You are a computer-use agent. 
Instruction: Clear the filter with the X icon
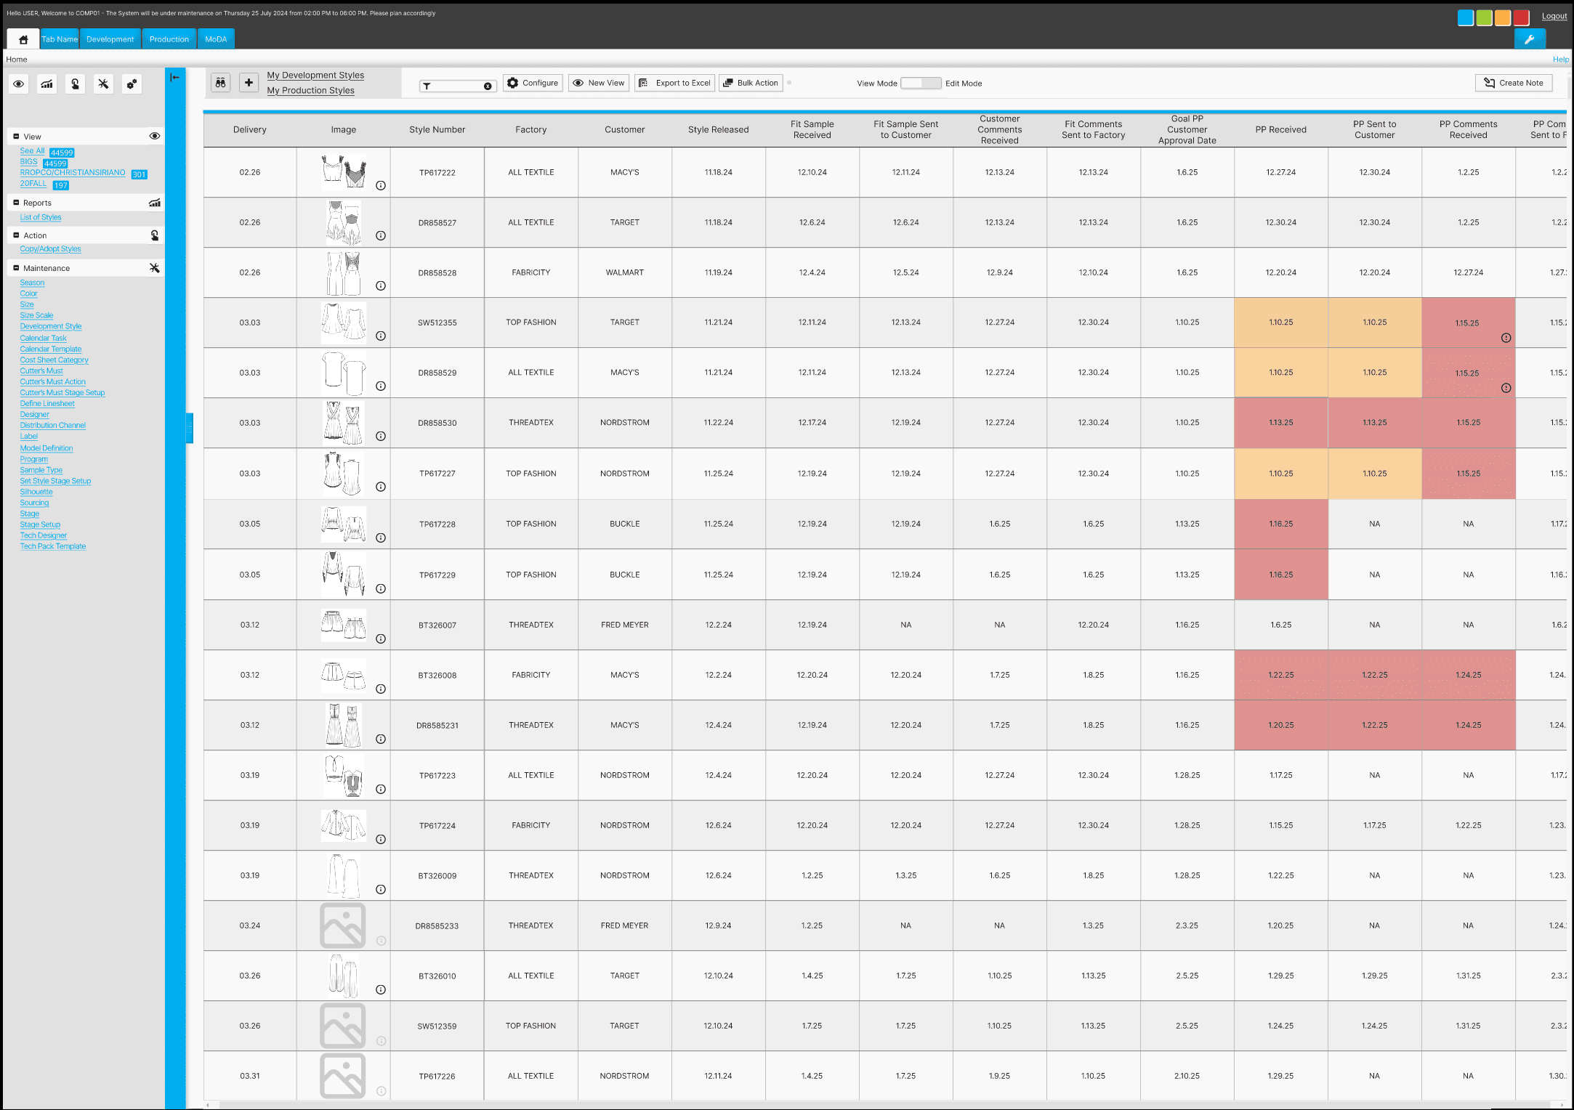pyautogui.click(x=488, y=86)
